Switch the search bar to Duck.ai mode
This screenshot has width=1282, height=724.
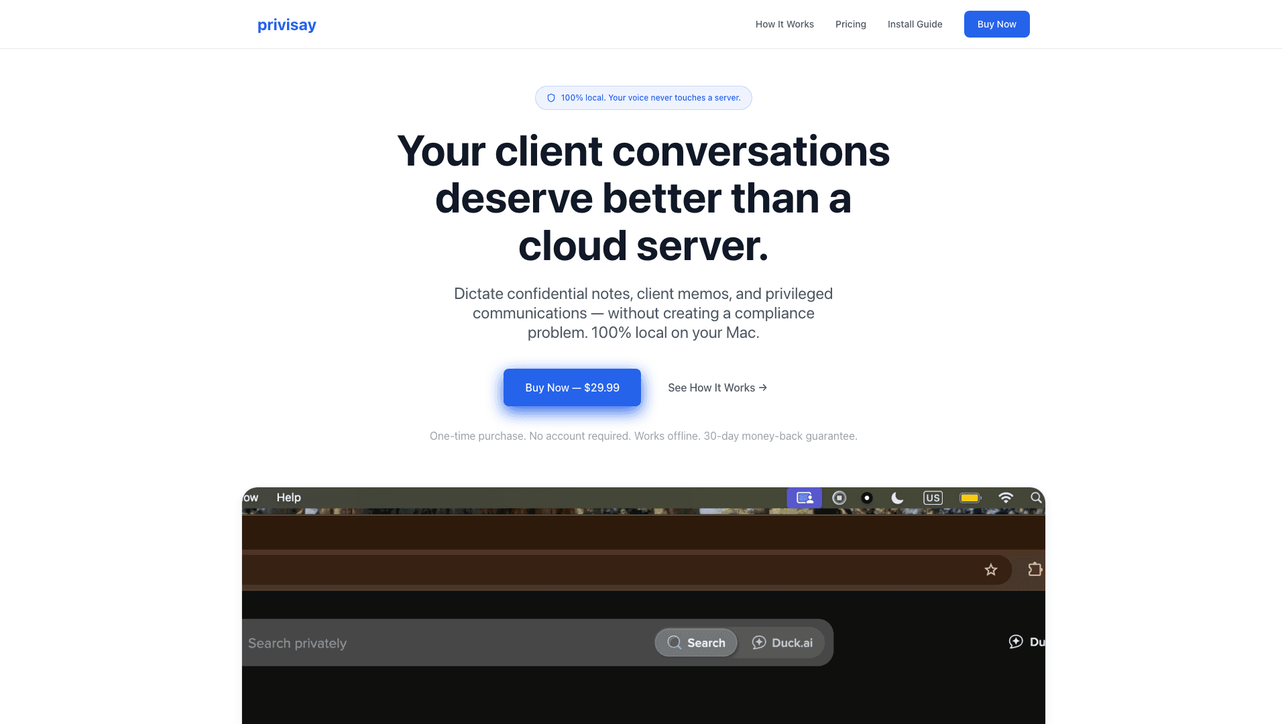coord(782,642)
